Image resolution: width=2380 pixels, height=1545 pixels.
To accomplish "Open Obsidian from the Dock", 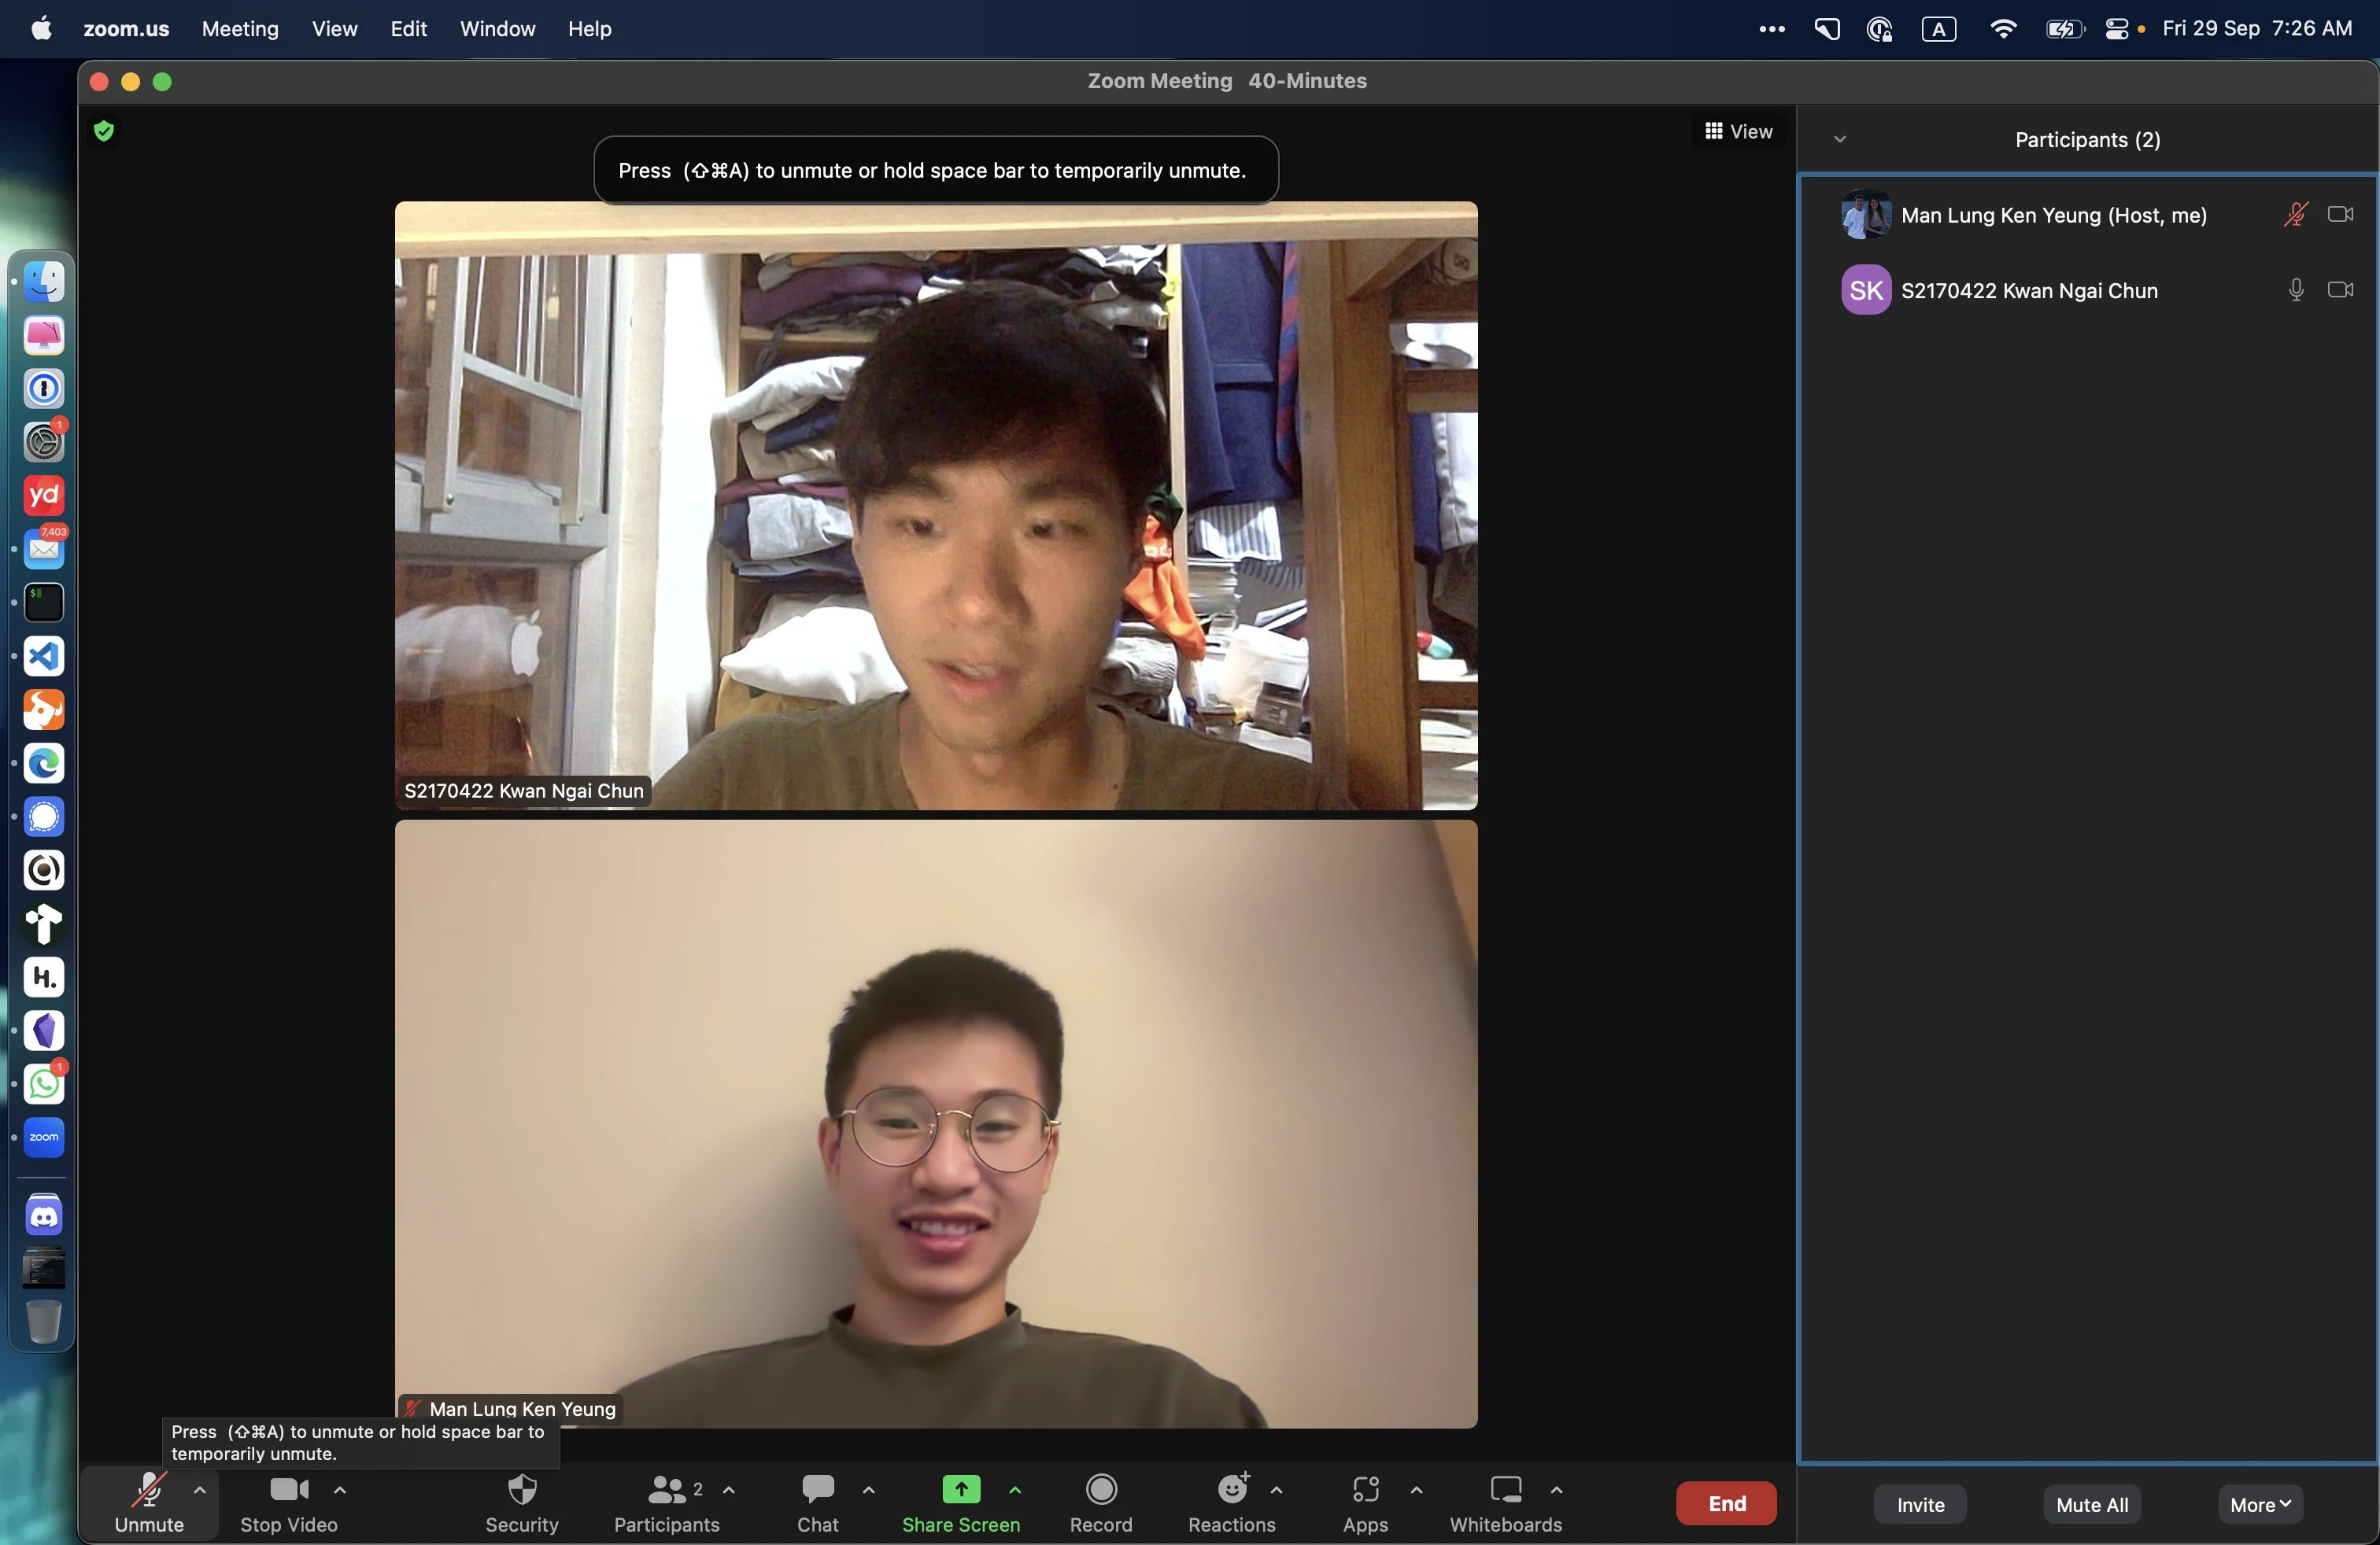I will point(44,1031).
